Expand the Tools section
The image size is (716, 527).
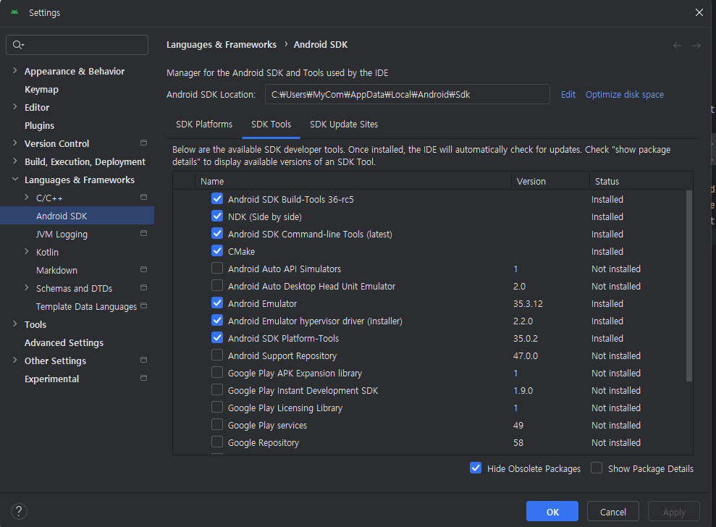coord(15,324)
